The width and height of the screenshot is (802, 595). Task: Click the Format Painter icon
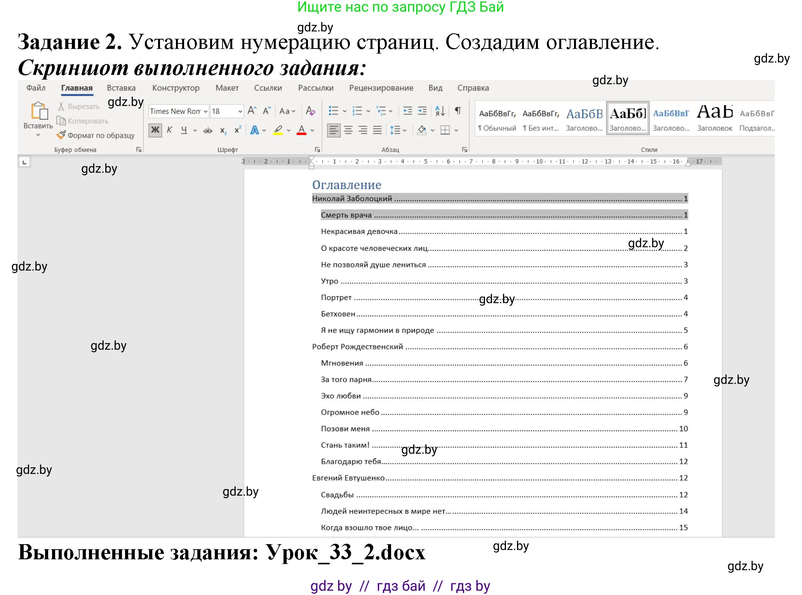[x=61, y=135]
